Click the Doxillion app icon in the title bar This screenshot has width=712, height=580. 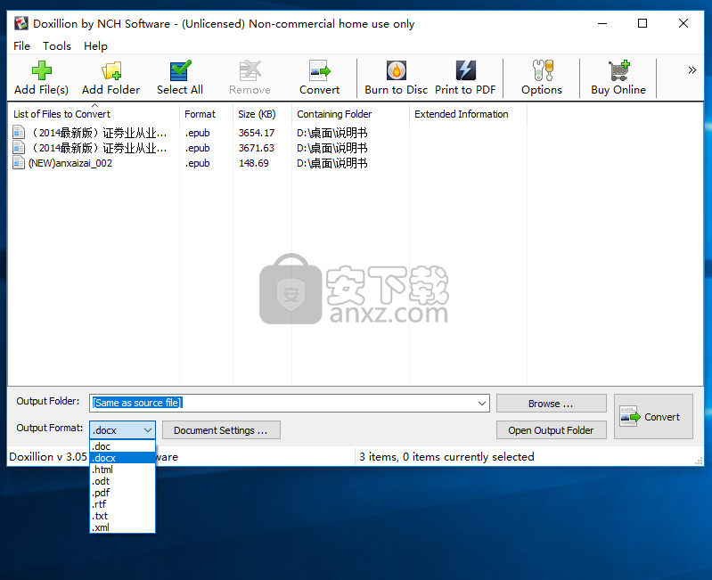(x=20, y=23)
